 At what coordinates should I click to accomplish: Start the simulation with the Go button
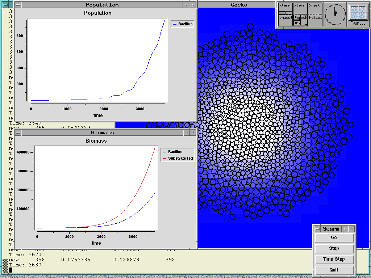point(334,237)
